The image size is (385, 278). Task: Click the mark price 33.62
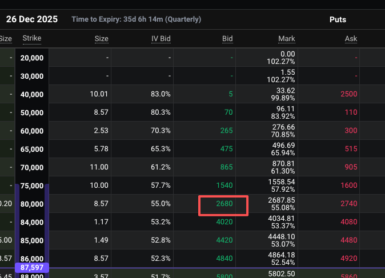click(286, 91)
